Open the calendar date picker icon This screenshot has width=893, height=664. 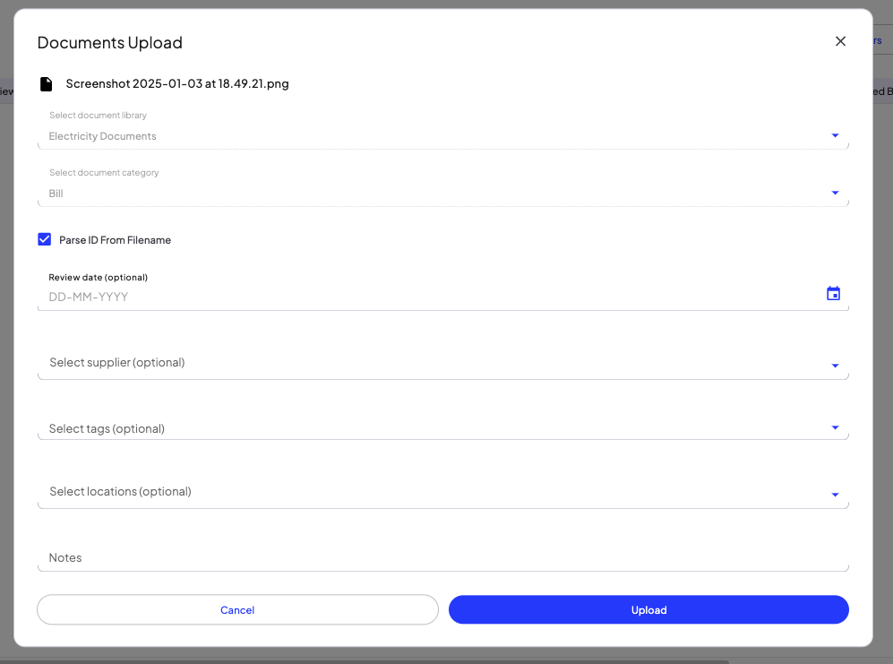833,293
